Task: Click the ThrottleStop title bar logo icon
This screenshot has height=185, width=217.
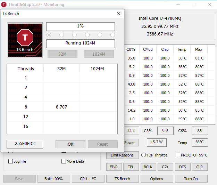Action: tap(4, 5)
